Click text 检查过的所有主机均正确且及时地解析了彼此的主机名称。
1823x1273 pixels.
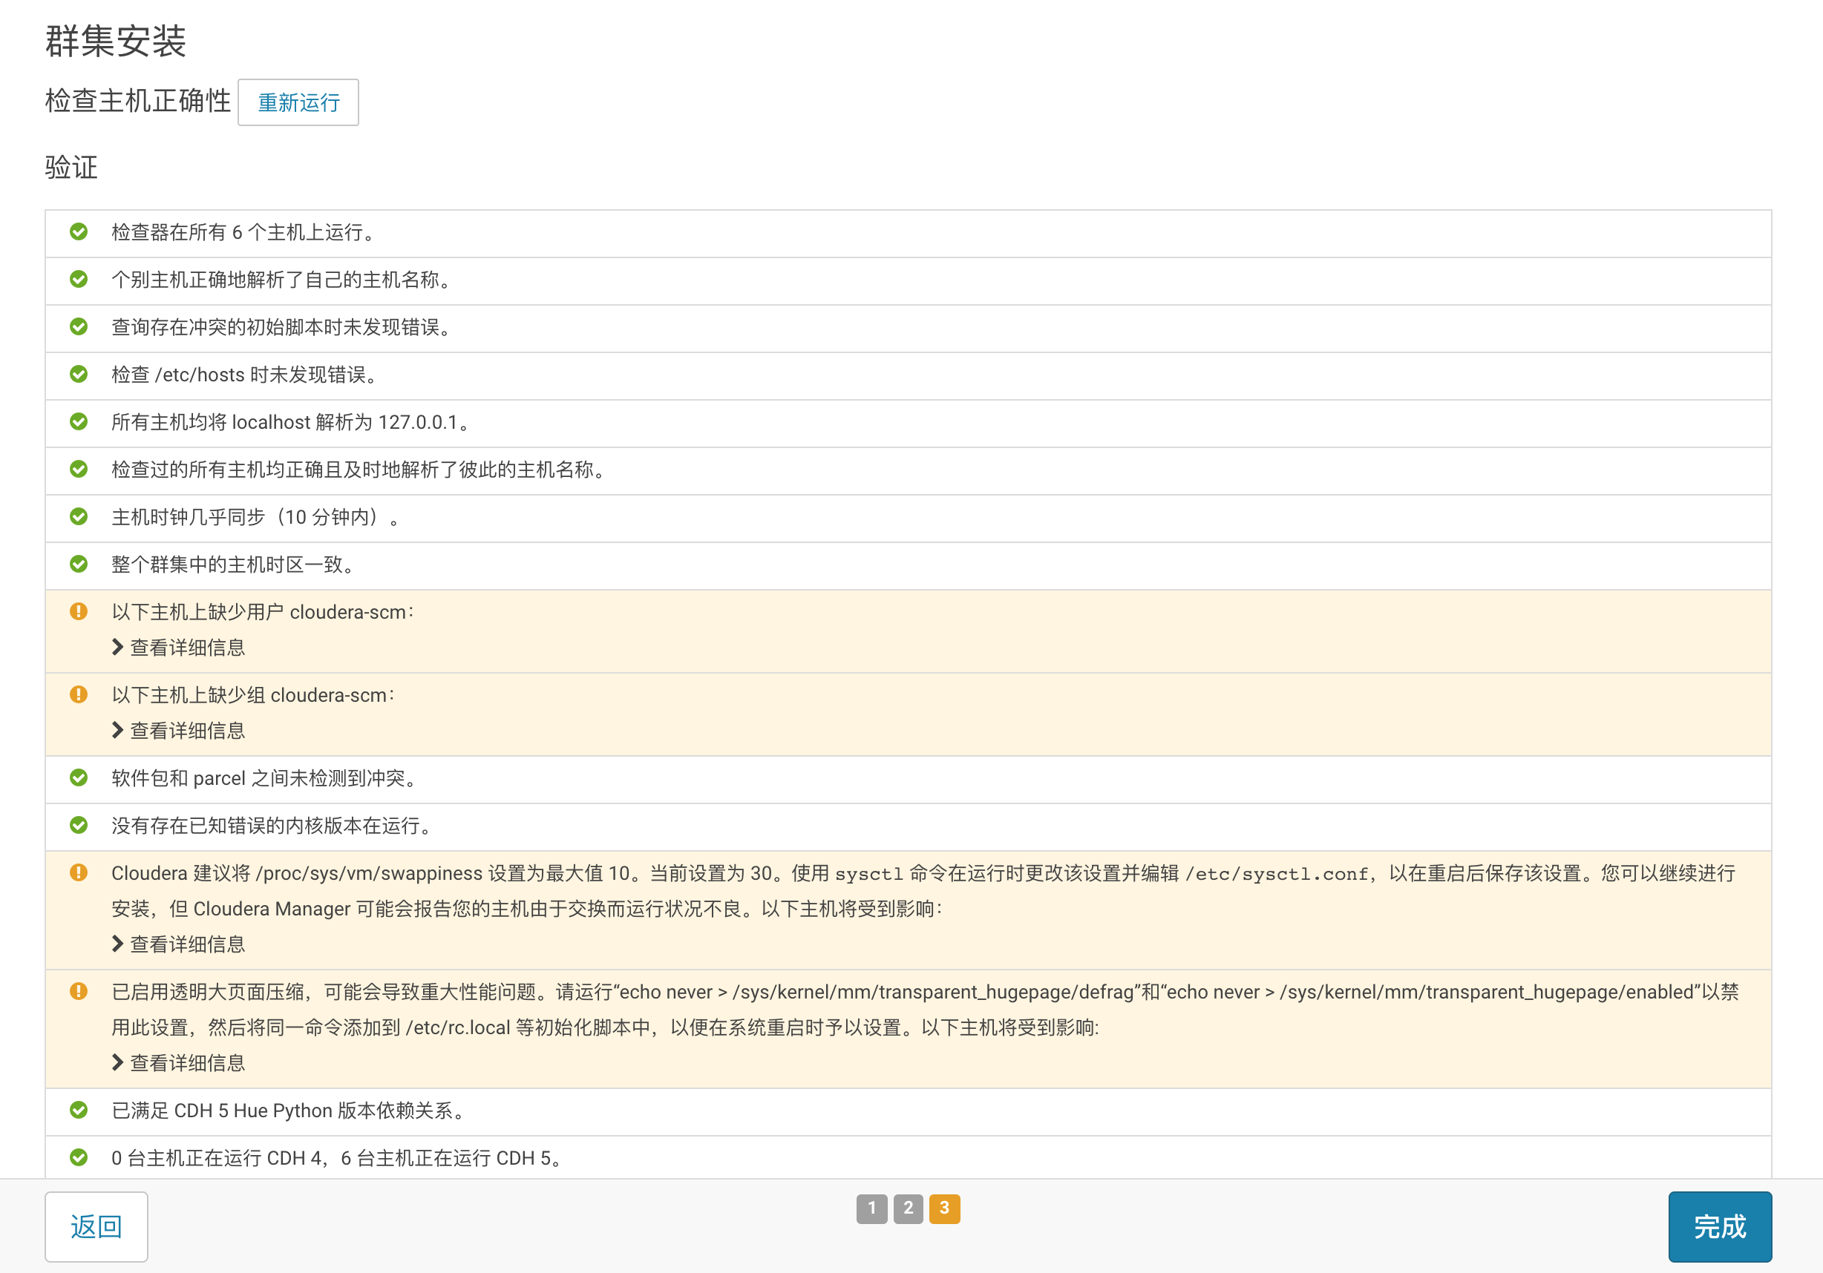pos(359,470)
